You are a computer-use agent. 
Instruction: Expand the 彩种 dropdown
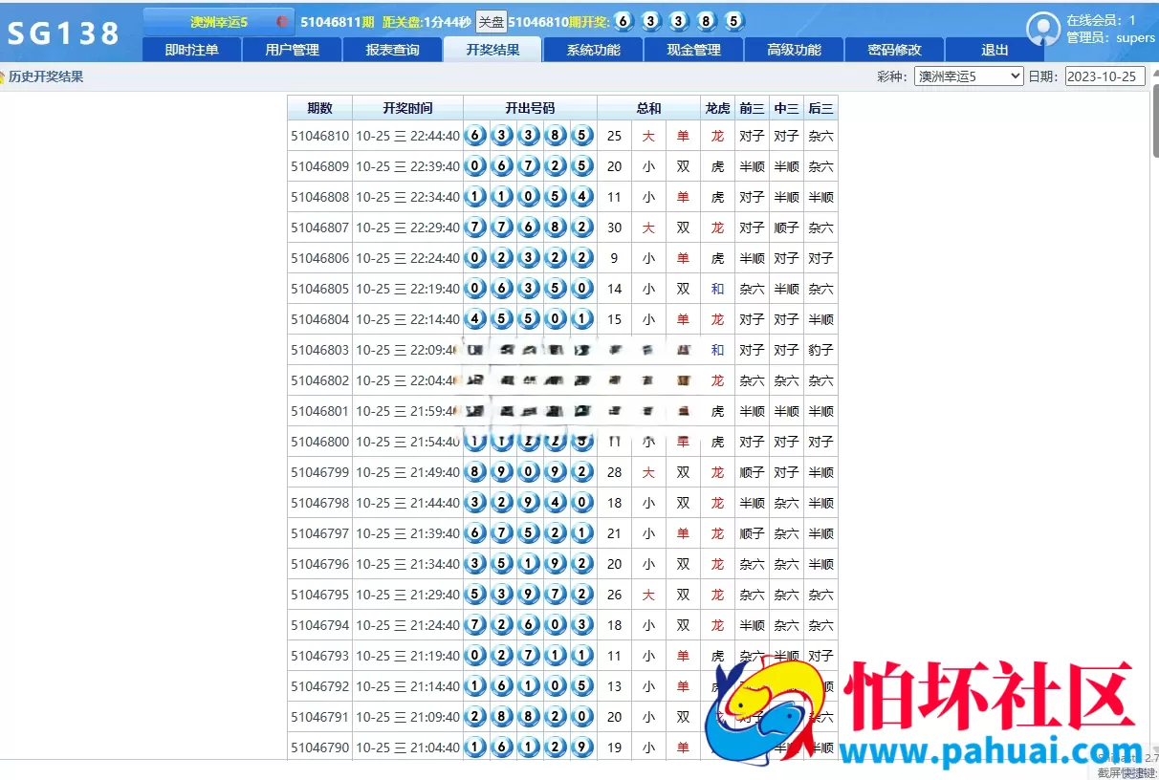point(969,76)
